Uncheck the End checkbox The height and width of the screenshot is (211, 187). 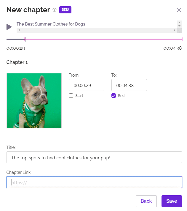(x=114, y=96)
